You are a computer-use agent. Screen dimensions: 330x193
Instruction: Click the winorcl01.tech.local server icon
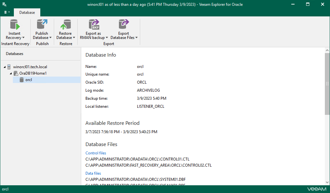pyautogui.click(x=9, y=67)
